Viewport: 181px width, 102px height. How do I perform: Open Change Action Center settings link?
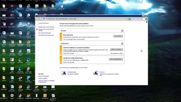pos(46,27)
